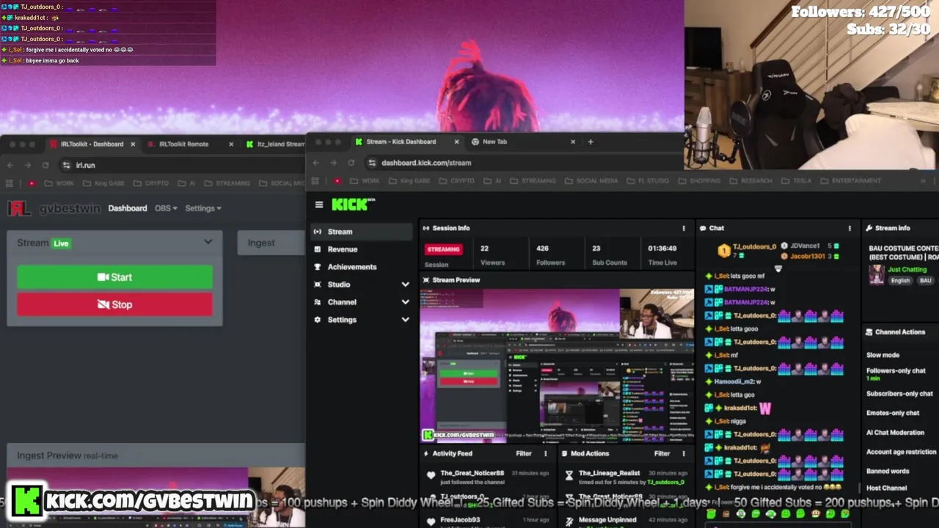
Task: Close the Stream - Kick Dashboard tab
Action: pos(456,142)
